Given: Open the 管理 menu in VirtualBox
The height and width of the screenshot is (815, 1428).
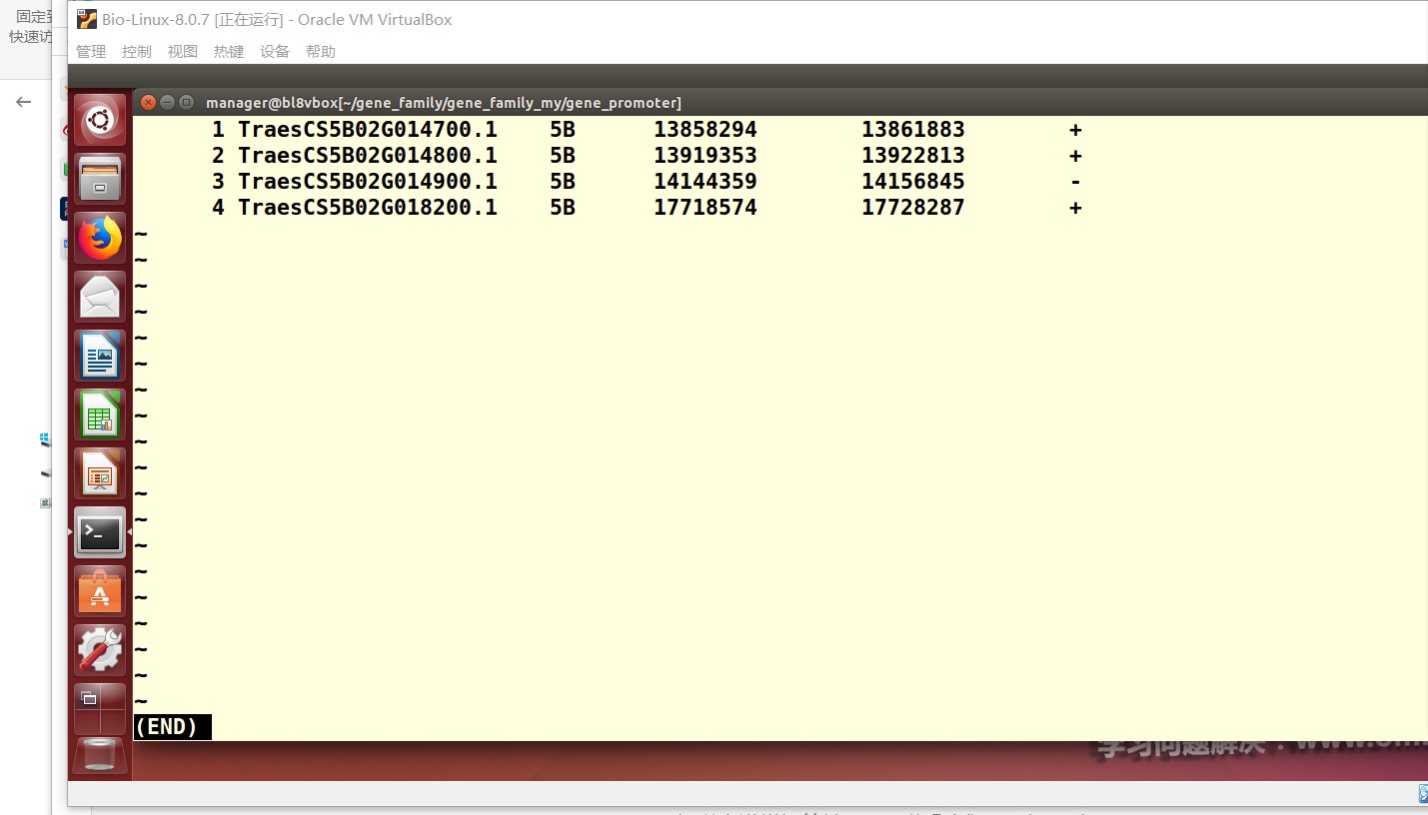Looking at the screenshot, I should pyautogui.click(x=91, y=52).
